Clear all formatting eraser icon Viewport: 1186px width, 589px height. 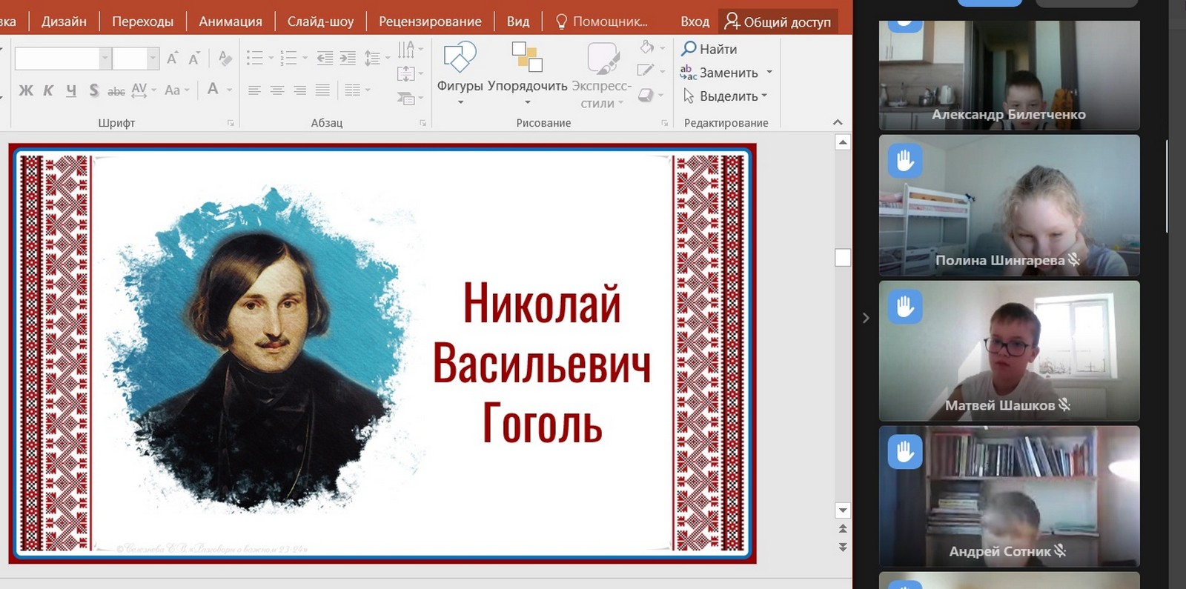coord(225,59)
